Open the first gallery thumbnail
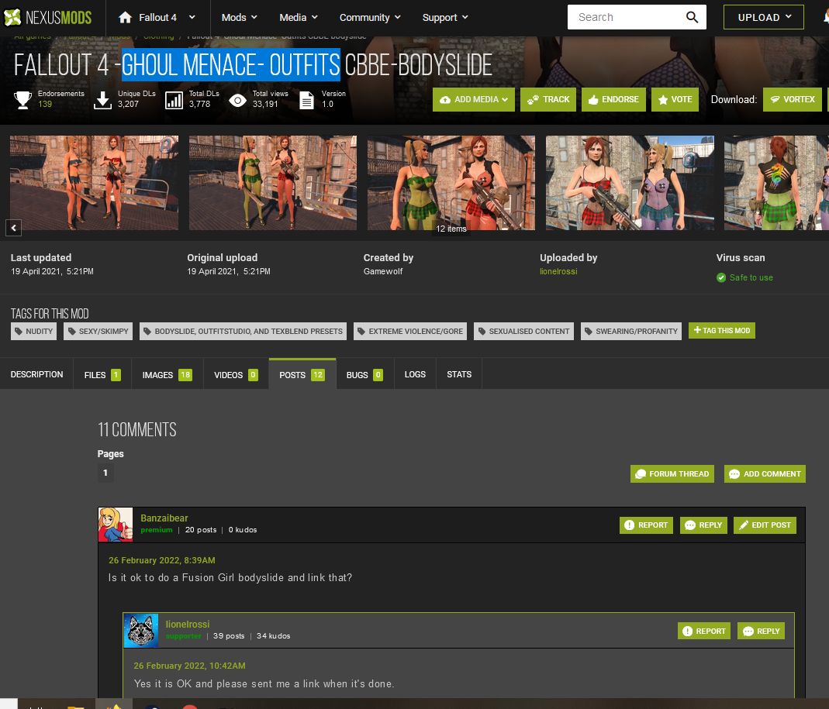 tap(94, 183)
